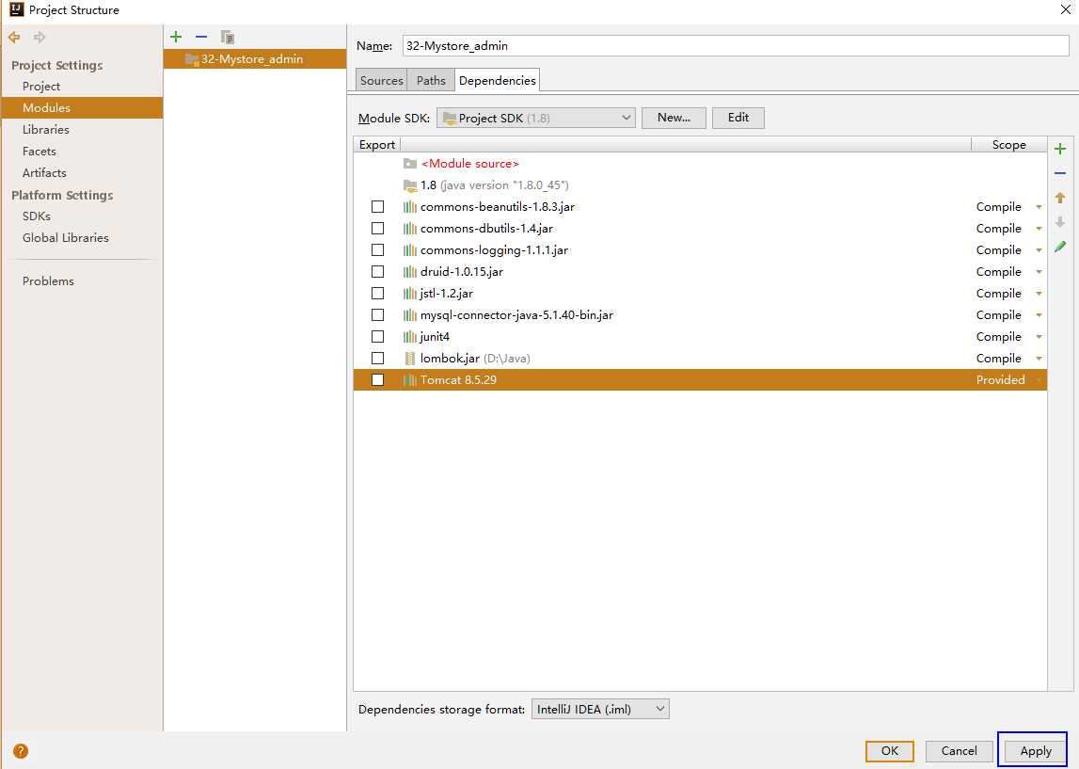Check Export for mysql-connector-java jar
Viewport: 1079px width, 769px height.
pyautogui.click(x=378, y=314)
